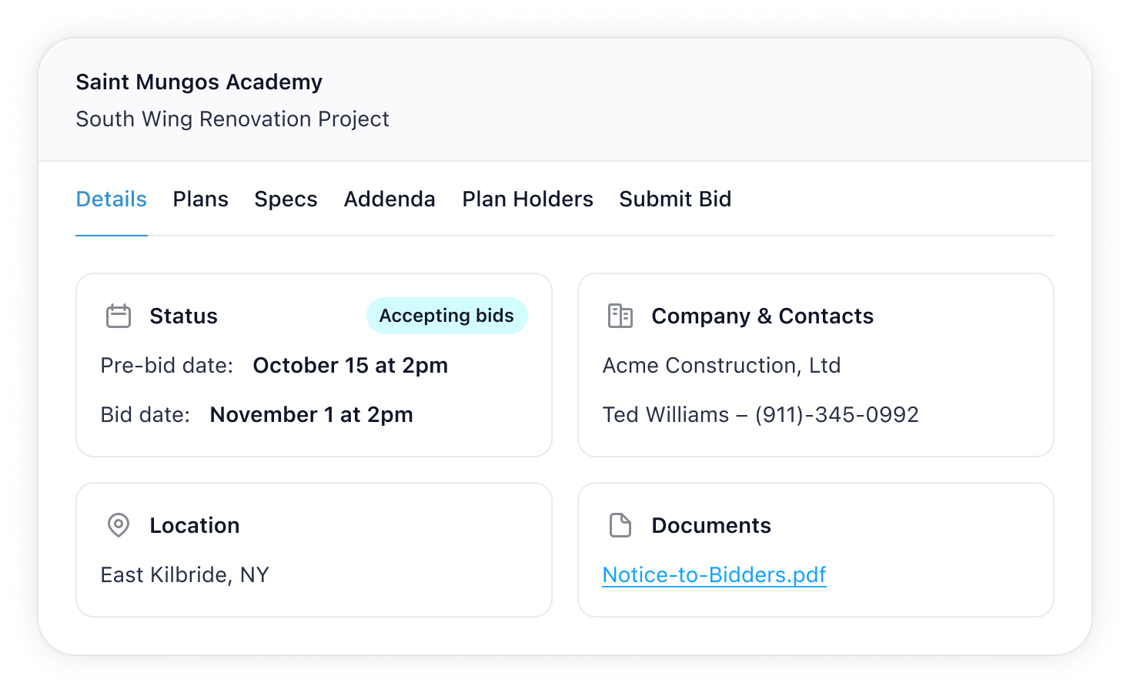Viewport: 1130px width, 693px height.
Task: Switch to the Plans tab
Action: tap(200, 199)
